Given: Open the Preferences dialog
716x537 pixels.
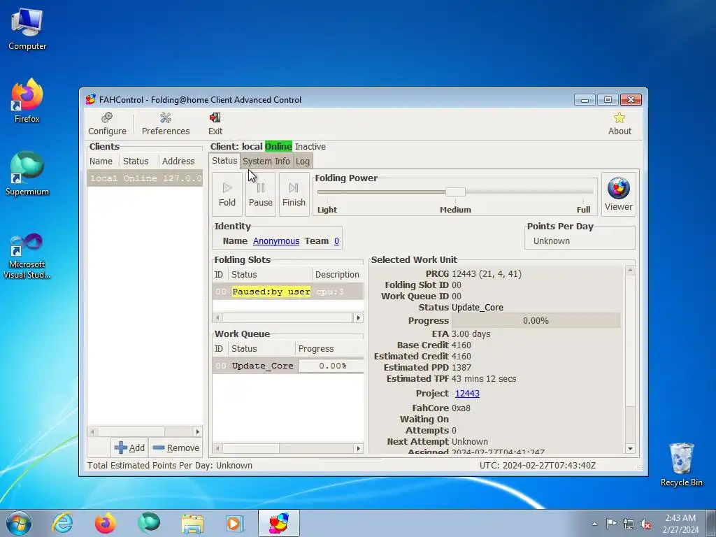Looking at the screenshot, I should pyautogui.click(x=166, y=124).
